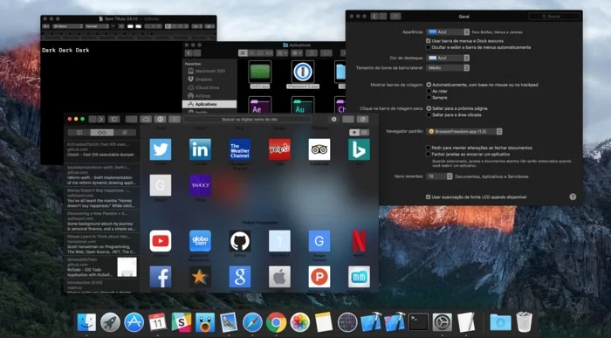Open the Aparência dropdown
The width and height of the screenshot is (611, 338).
coord(448,32)
